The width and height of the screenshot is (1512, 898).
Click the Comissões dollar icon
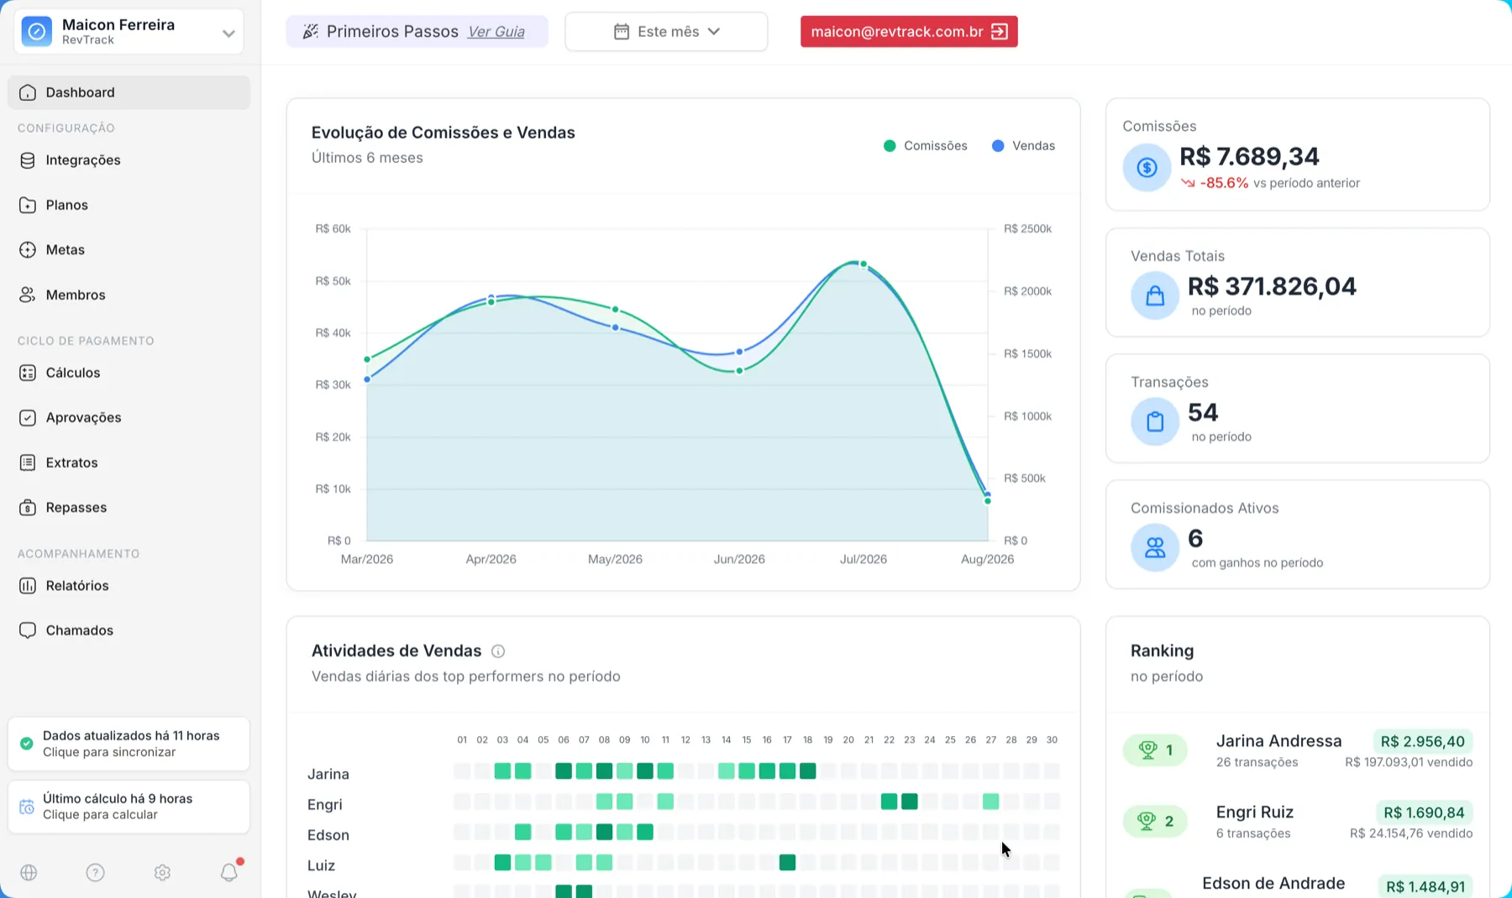1147,167
